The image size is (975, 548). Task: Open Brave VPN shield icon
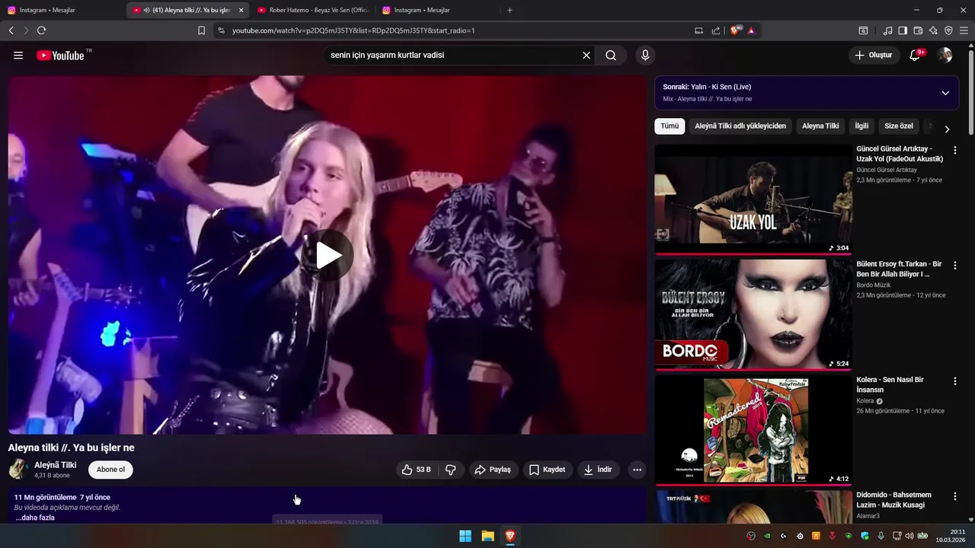click(x=948, y=30)
